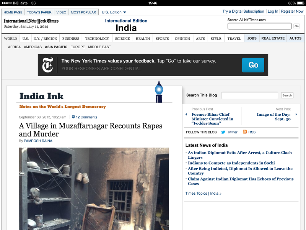
Task: Click the Go button beside site search
Action: click(x=296, y=26)
